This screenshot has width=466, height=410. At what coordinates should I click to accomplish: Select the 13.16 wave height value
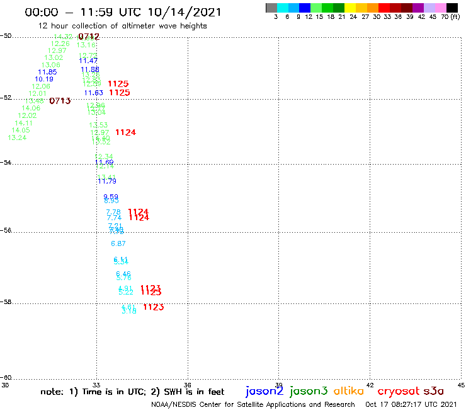click(x=86, y=45)
